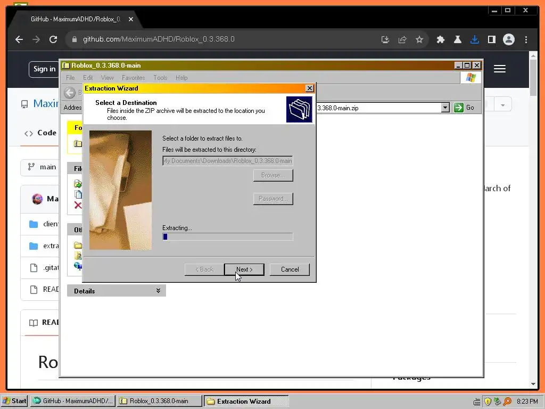The height and width of the screenshot is (409, 545).
Task: Open the .gitattributes file icon
Action: (x=34, y=267)
